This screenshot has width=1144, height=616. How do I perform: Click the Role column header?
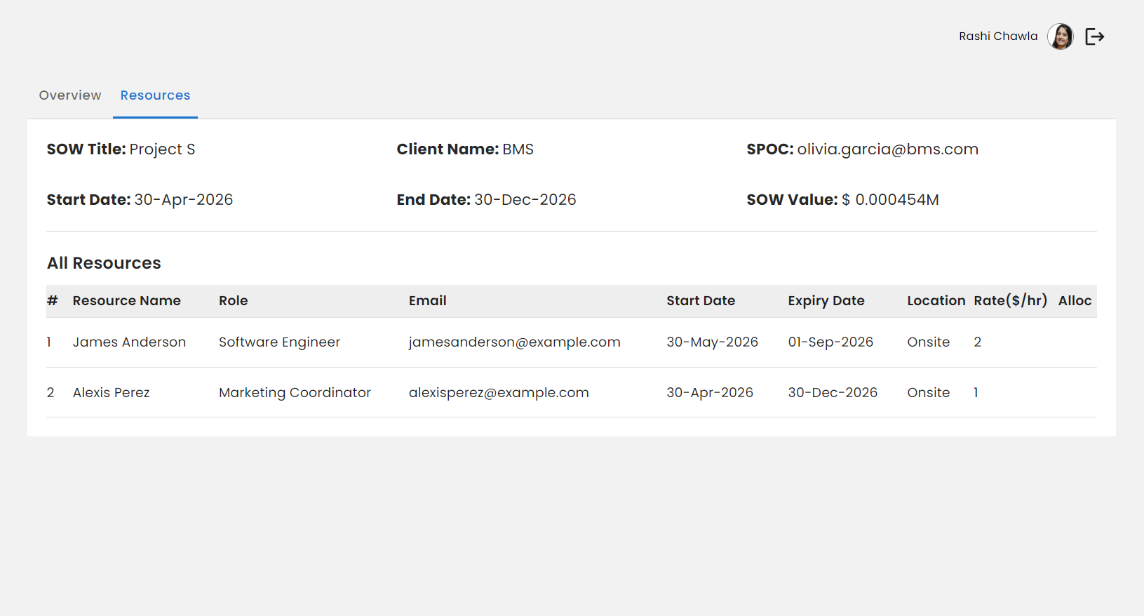234,301
